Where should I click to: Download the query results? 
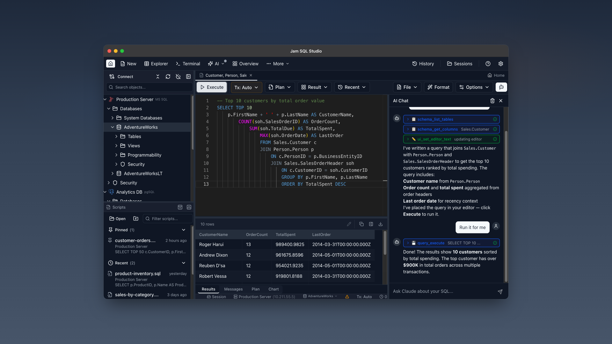pyautogui.click(x=380, y=224)
